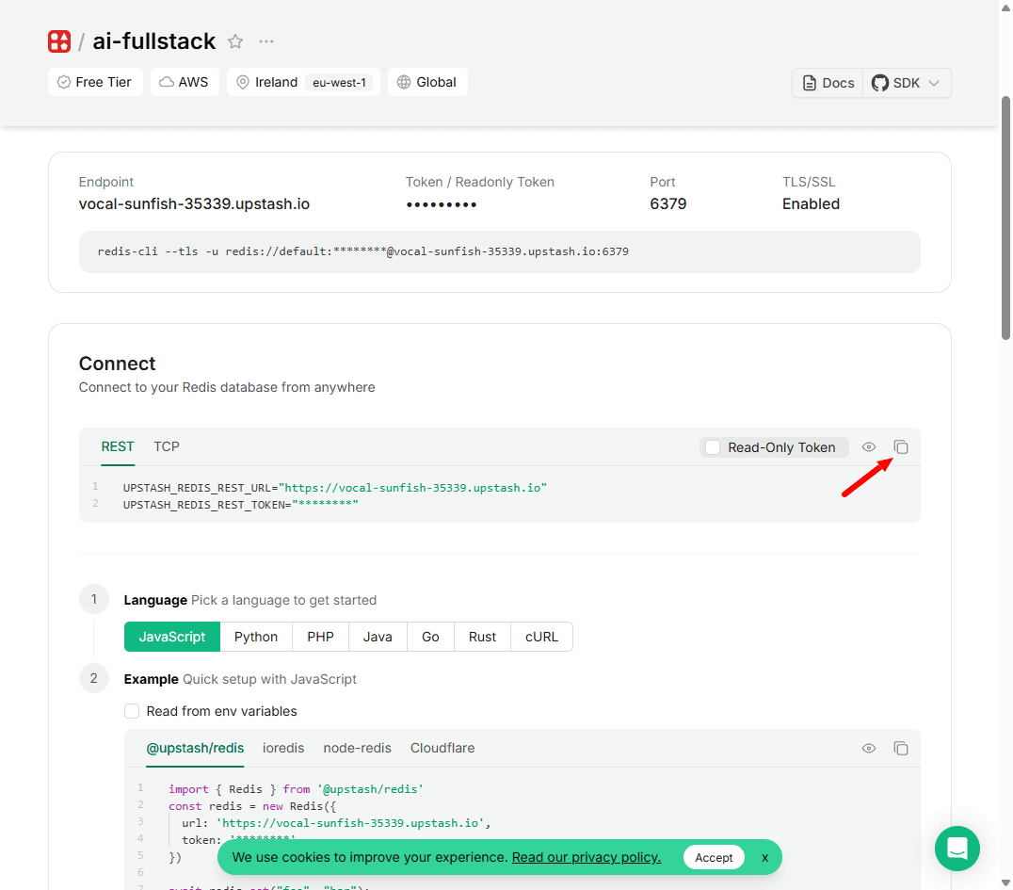The width and height of the screenshot is (1013, 890).
Task: Click the GitHub SDK icon
Action: point(880,83)
